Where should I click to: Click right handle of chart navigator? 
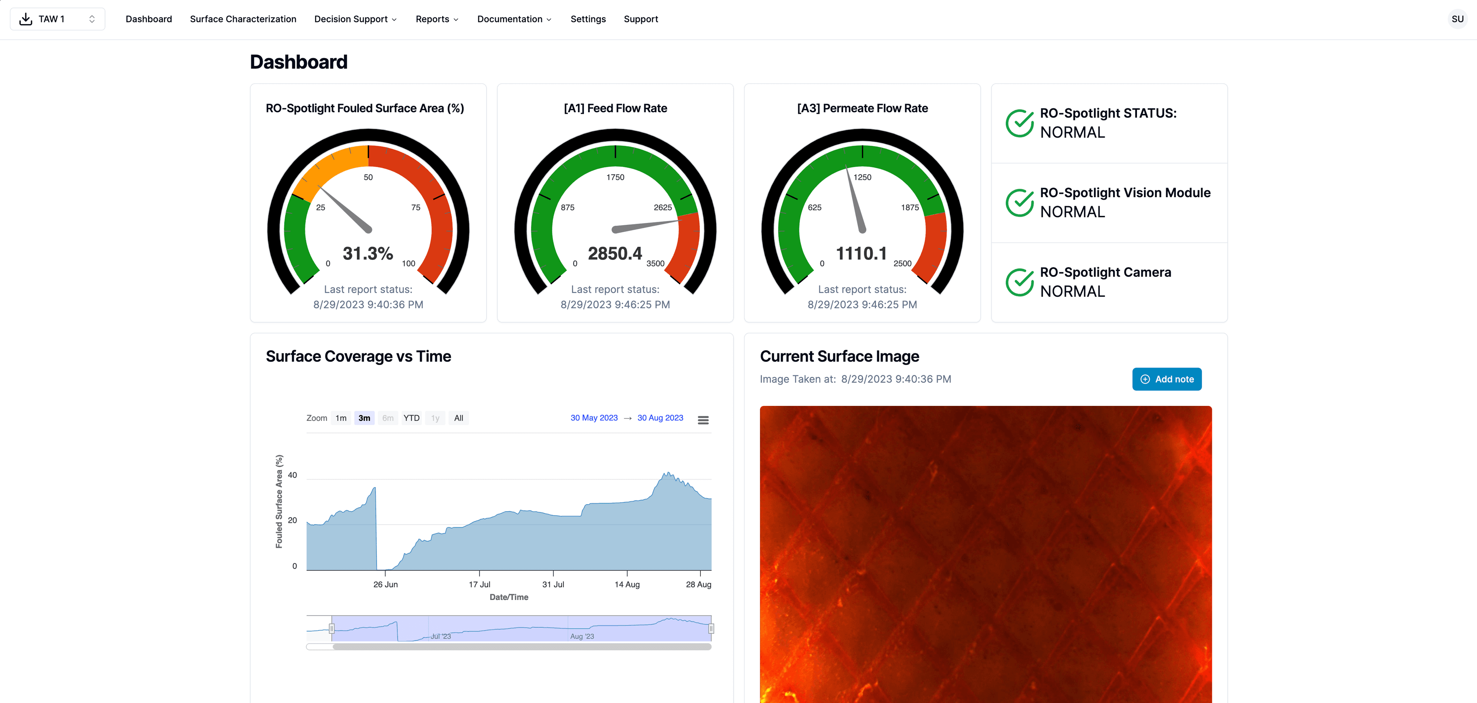tap(711, 628)
